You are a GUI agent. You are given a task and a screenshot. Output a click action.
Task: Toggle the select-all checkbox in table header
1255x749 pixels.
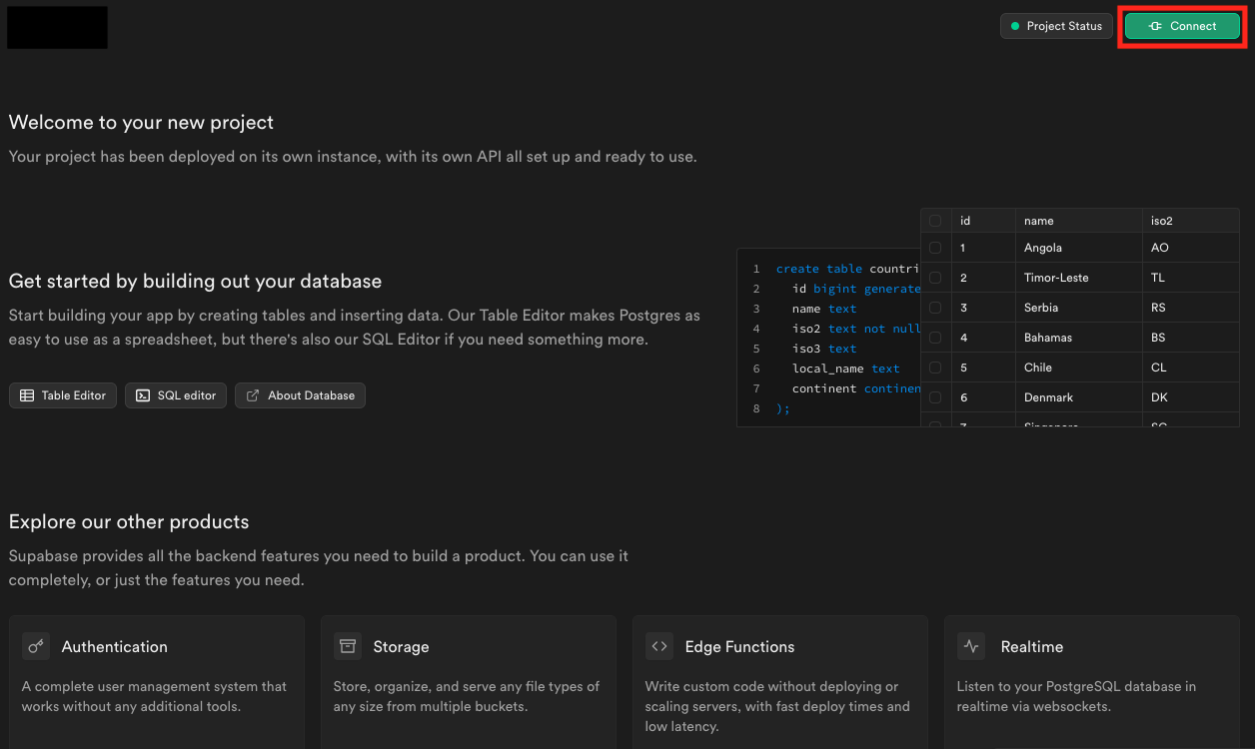pos(935,221)
